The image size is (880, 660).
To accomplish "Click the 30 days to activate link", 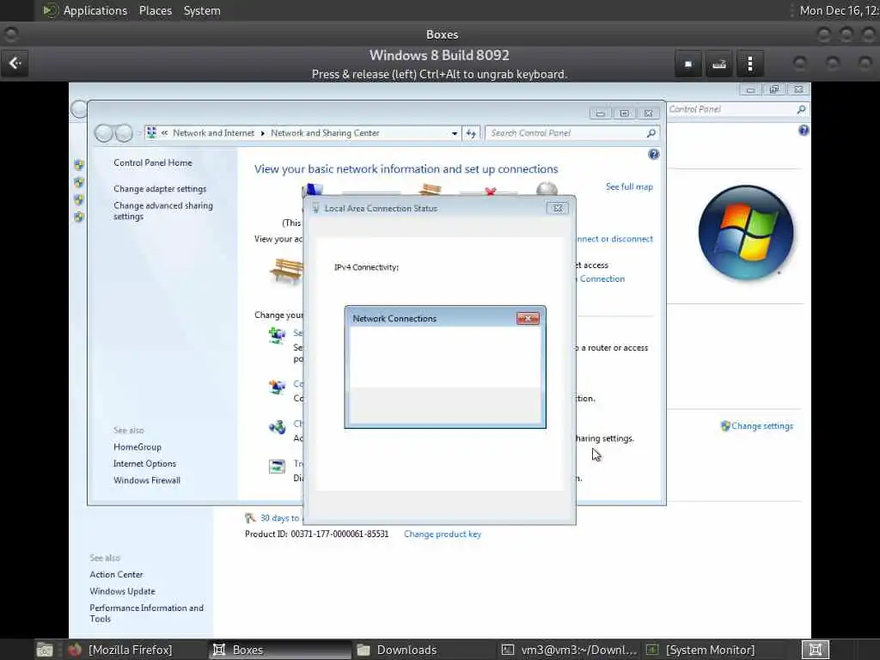I will (279, 518).
